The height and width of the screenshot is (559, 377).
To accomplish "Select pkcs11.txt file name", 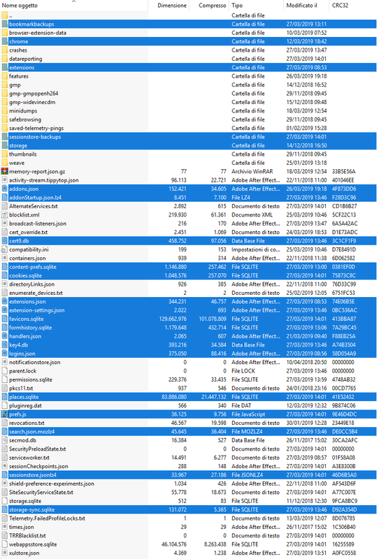I will pos(21,389).
